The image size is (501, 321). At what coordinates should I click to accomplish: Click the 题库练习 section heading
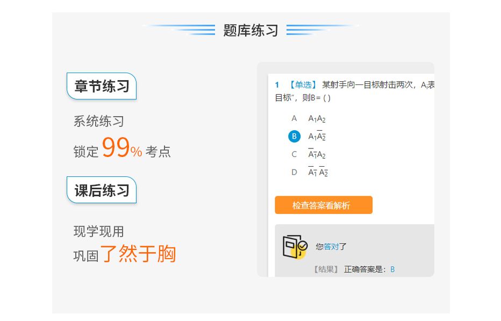251,30
